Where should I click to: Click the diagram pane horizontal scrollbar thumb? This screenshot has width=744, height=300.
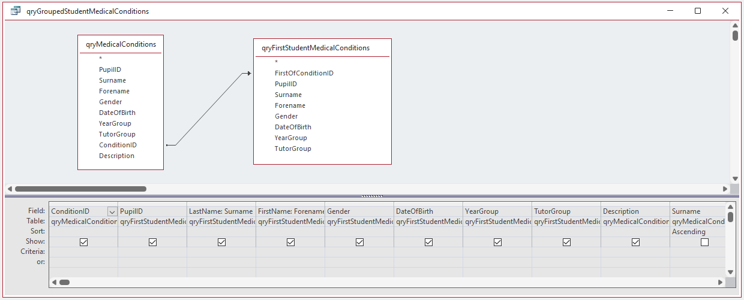[x=80, y=189]
